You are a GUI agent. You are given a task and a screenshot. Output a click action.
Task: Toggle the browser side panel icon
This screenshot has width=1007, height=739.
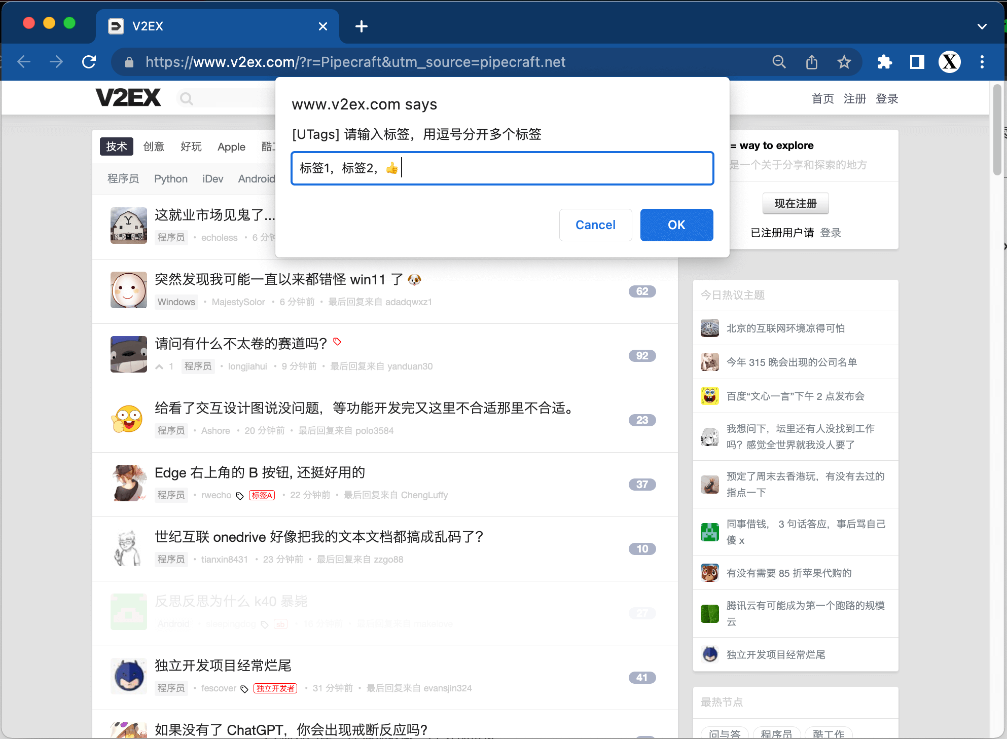tap(917, 62)
